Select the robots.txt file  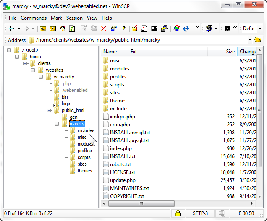tap(120, 164)
